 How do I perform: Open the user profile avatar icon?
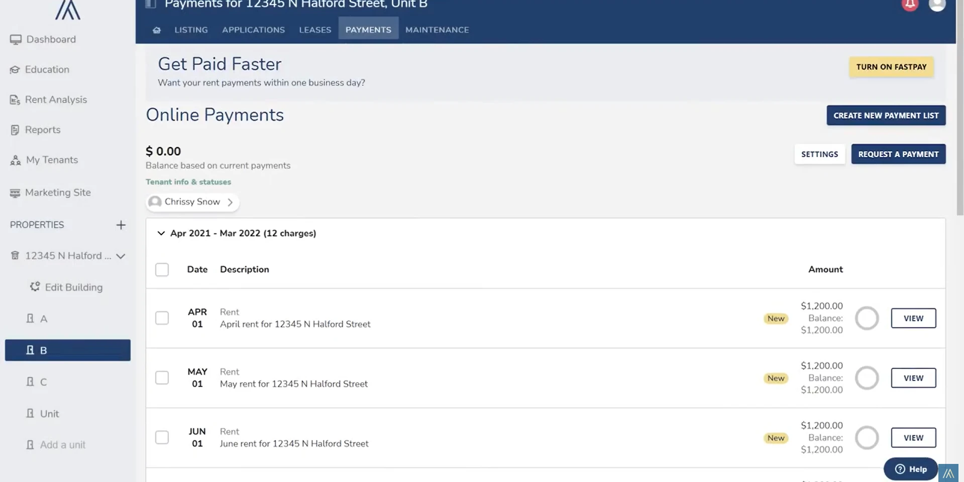(937, 5)
